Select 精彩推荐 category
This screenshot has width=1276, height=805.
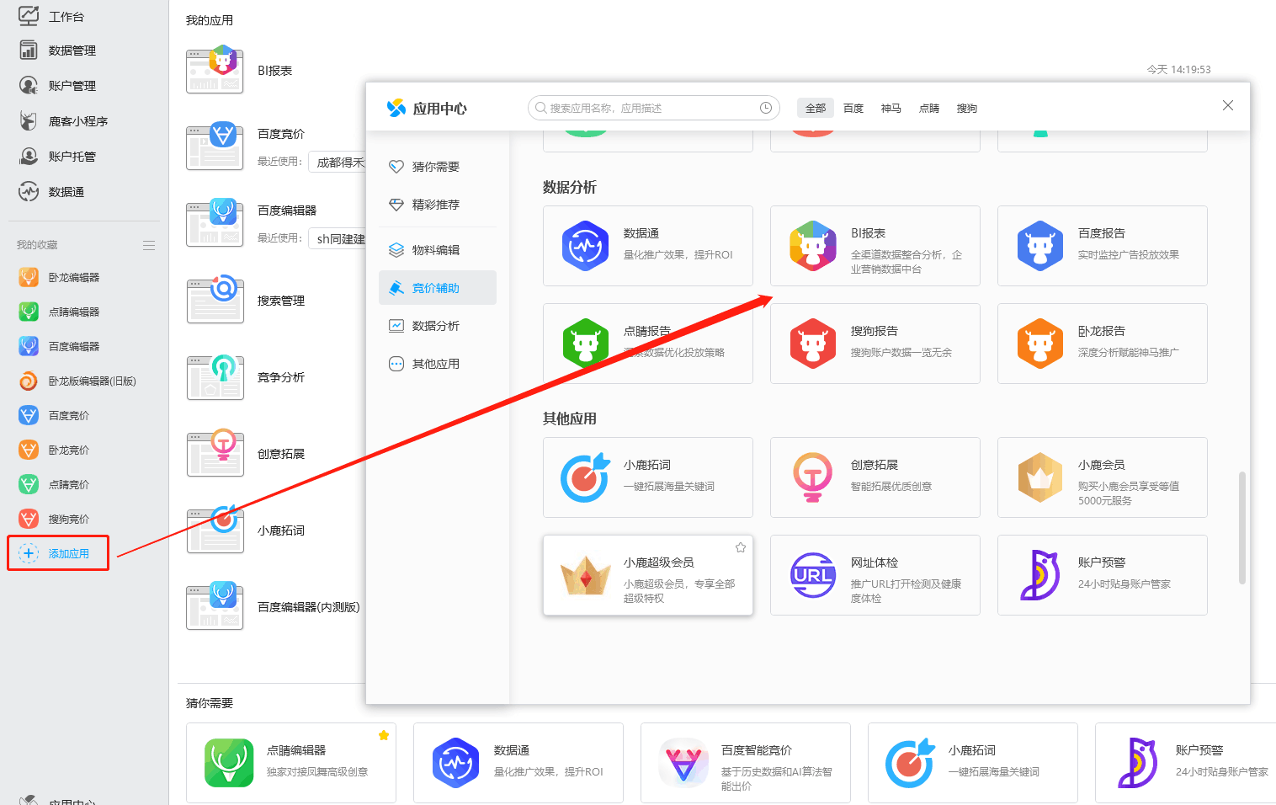click(438, 205)
